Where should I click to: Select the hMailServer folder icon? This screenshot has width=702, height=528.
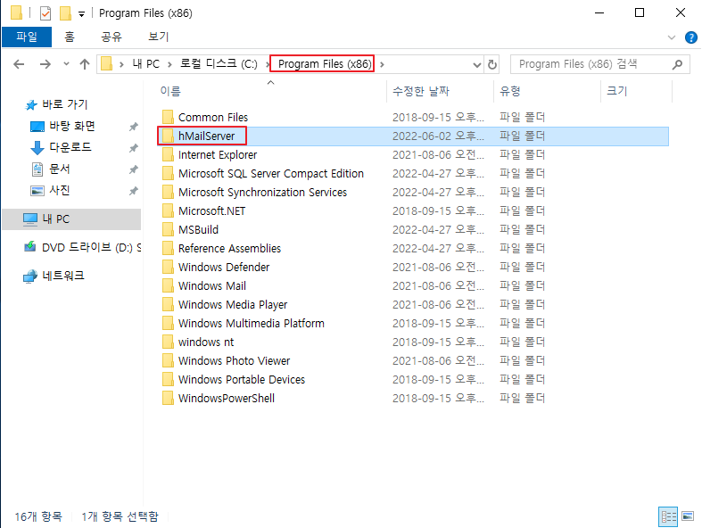click(x=168, y=136)
